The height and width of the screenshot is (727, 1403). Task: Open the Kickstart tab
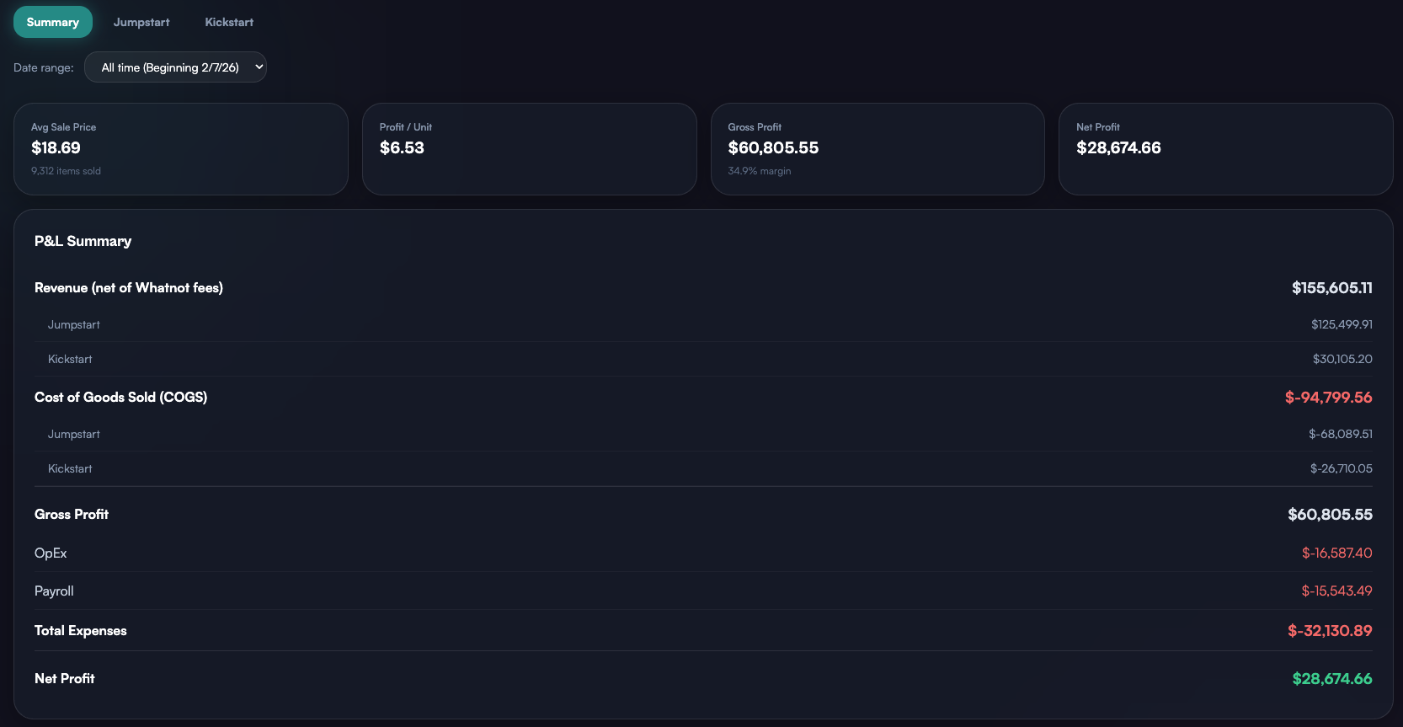[x=229, y=22]
